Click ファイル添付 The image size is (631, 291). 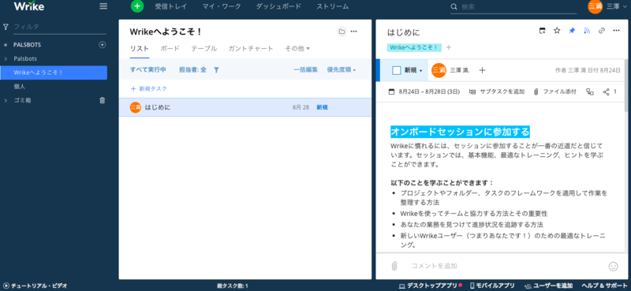(555, 91)
